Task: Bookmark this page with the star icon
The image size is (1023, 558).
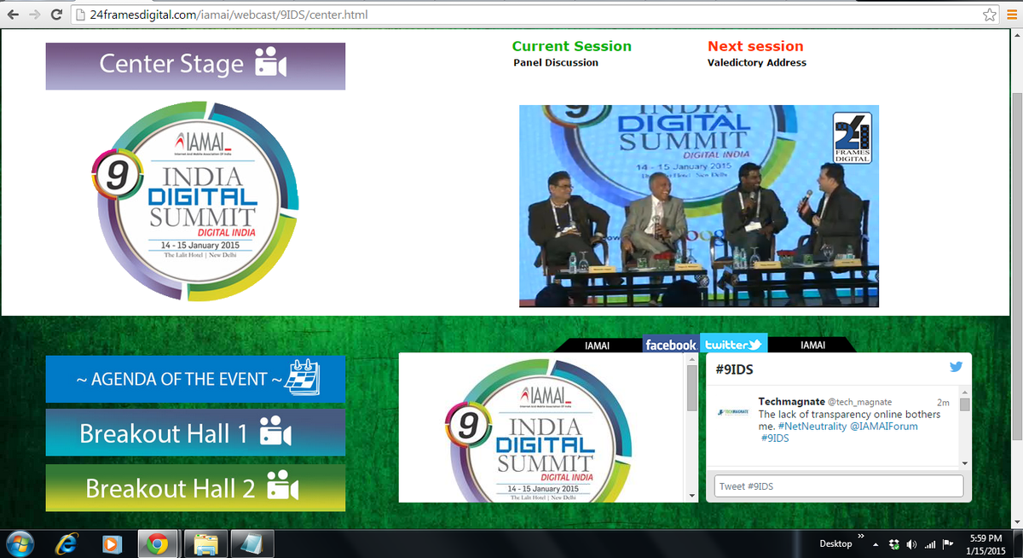Action: click(x=989, y=15)
